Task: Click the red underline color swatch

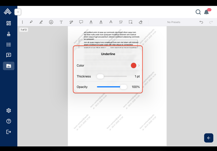Action: (133, 66)
